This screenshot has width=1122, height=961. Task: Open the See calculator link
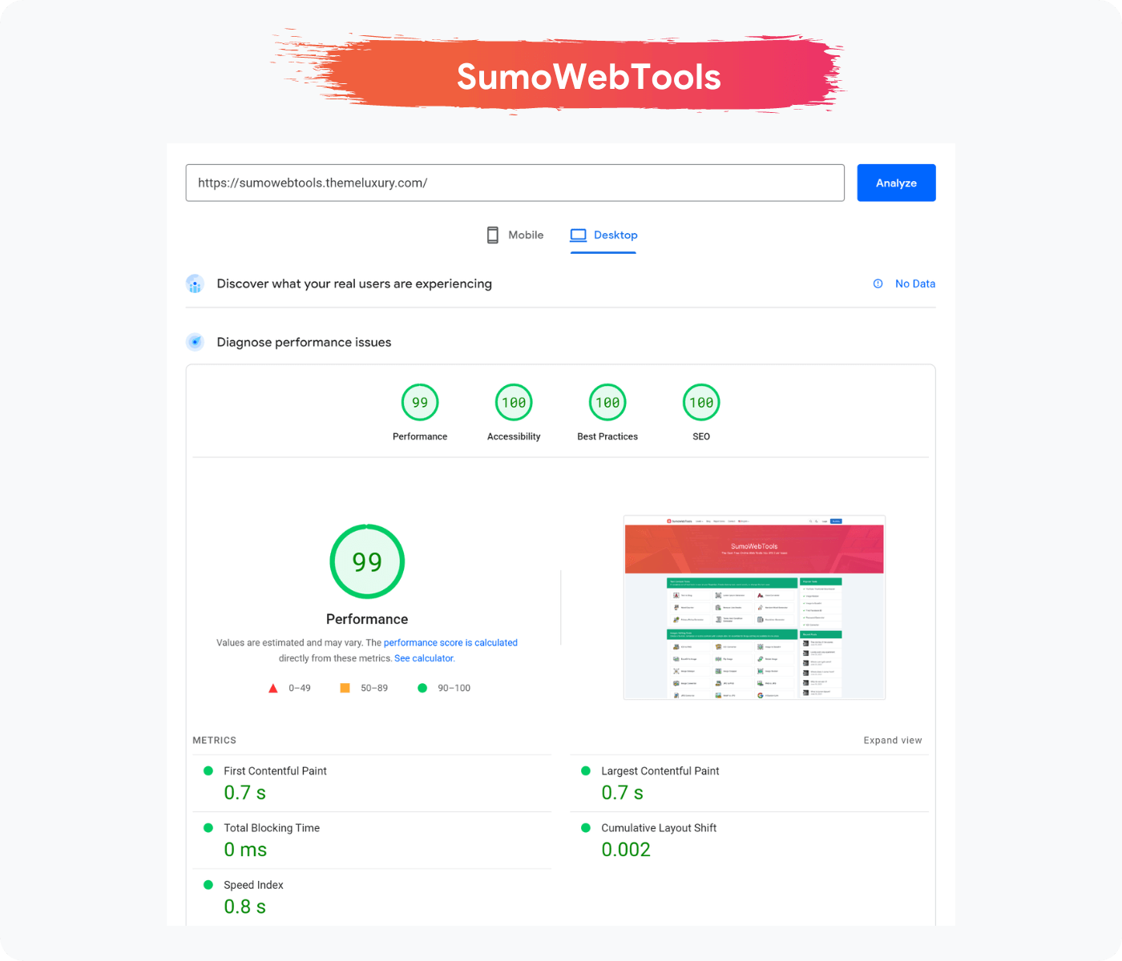click(424, 658)
